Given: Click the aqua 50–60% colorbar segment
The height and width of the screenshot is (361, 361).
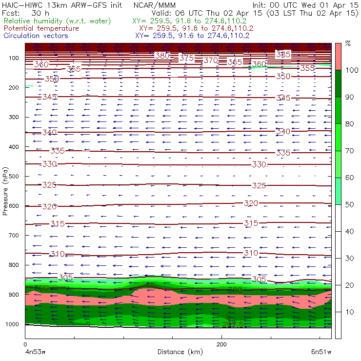Looking at the screenshot, I should coord(338,191).
